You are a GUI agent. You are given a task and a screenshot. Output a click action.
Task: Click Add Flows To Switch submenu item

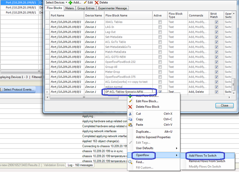click(x=208, y=155)
